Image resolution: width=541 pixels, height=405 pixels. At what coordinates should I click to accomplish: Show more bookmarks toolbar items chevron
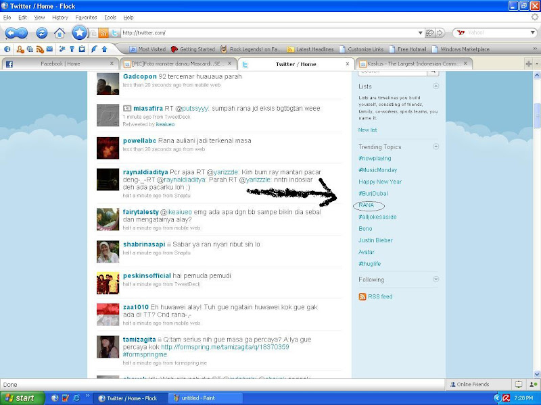click(x=535, y=49)
